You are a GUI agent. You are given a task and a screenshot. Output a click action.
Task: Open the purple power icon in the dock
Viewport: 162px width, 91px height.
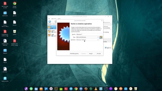pyautogui.click(x=111, y=89)
